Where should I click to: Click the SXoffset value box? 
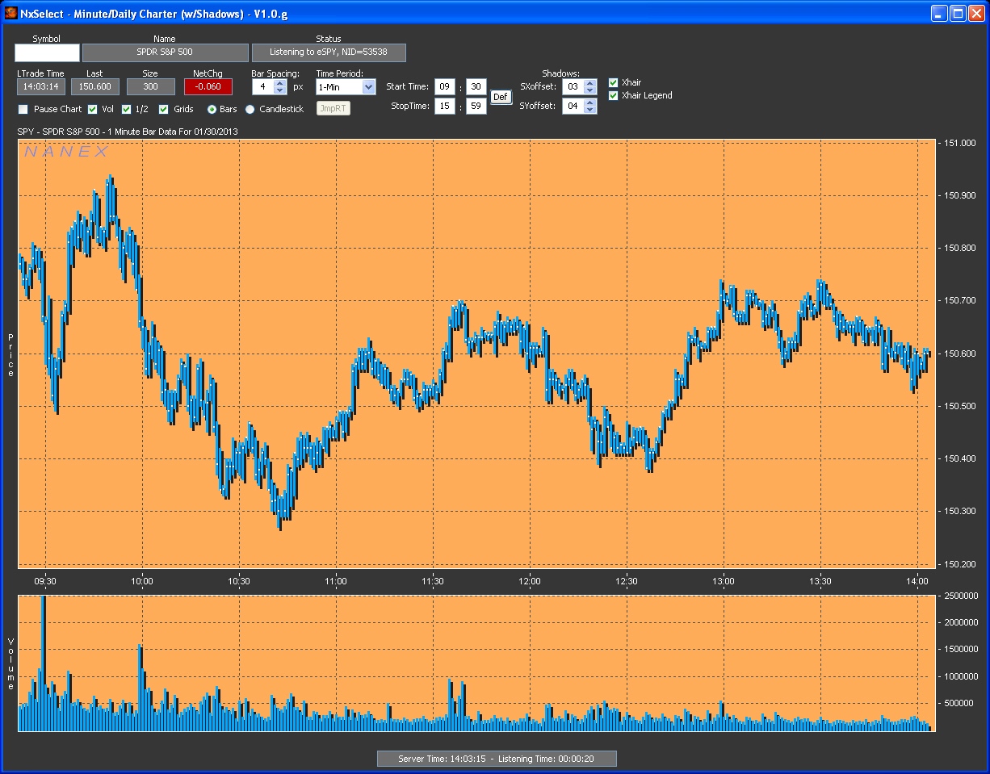coord(573,86)
